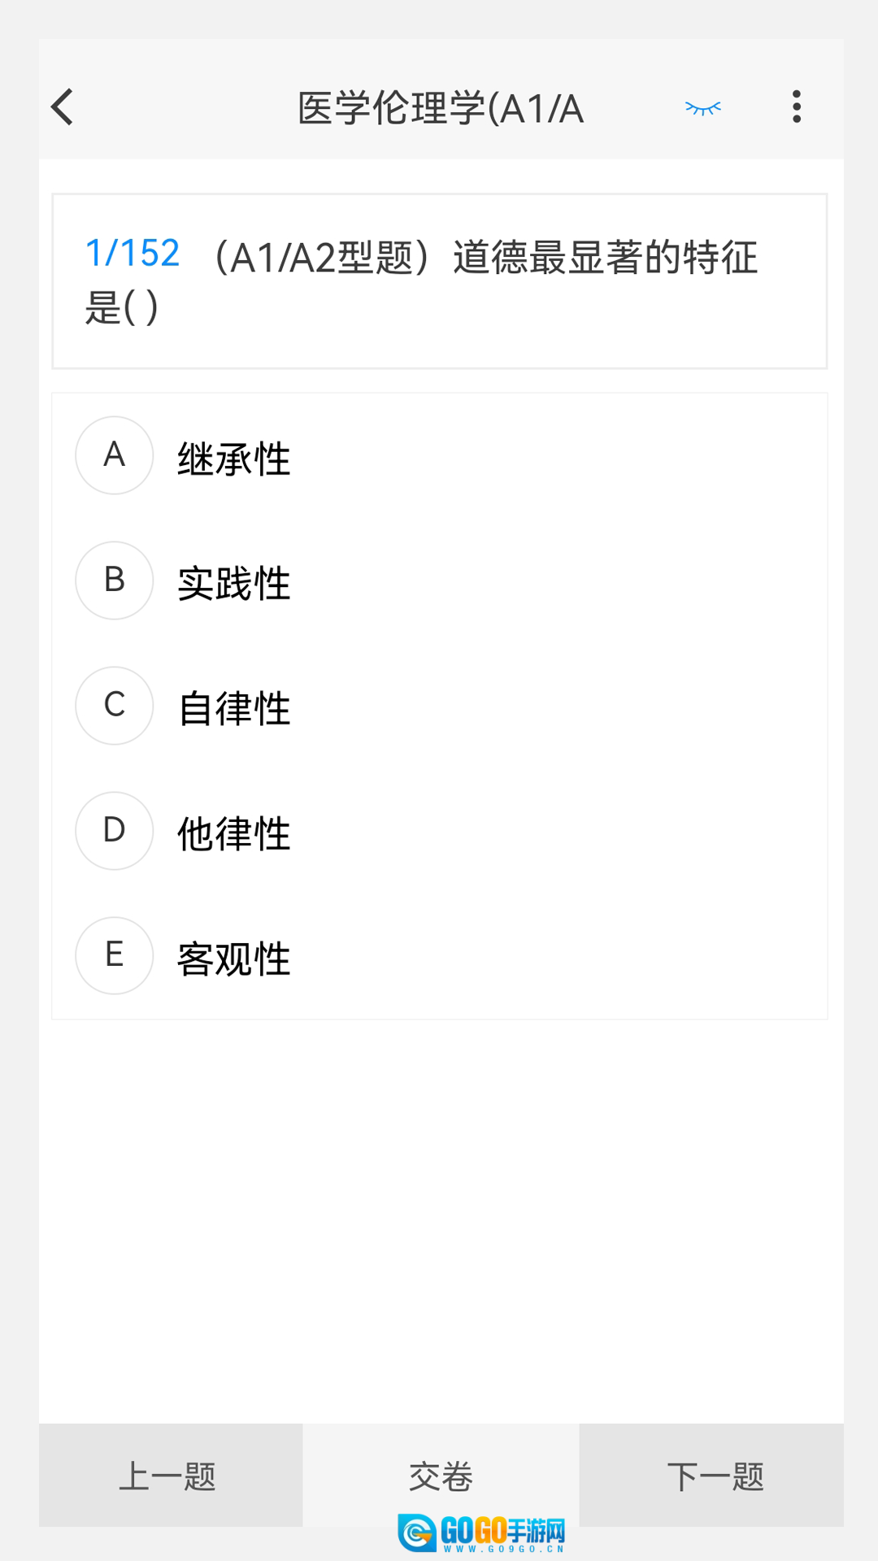Screen dimensions: 878x1561
Task: Select option C radio circle
Action: (115, 706)
